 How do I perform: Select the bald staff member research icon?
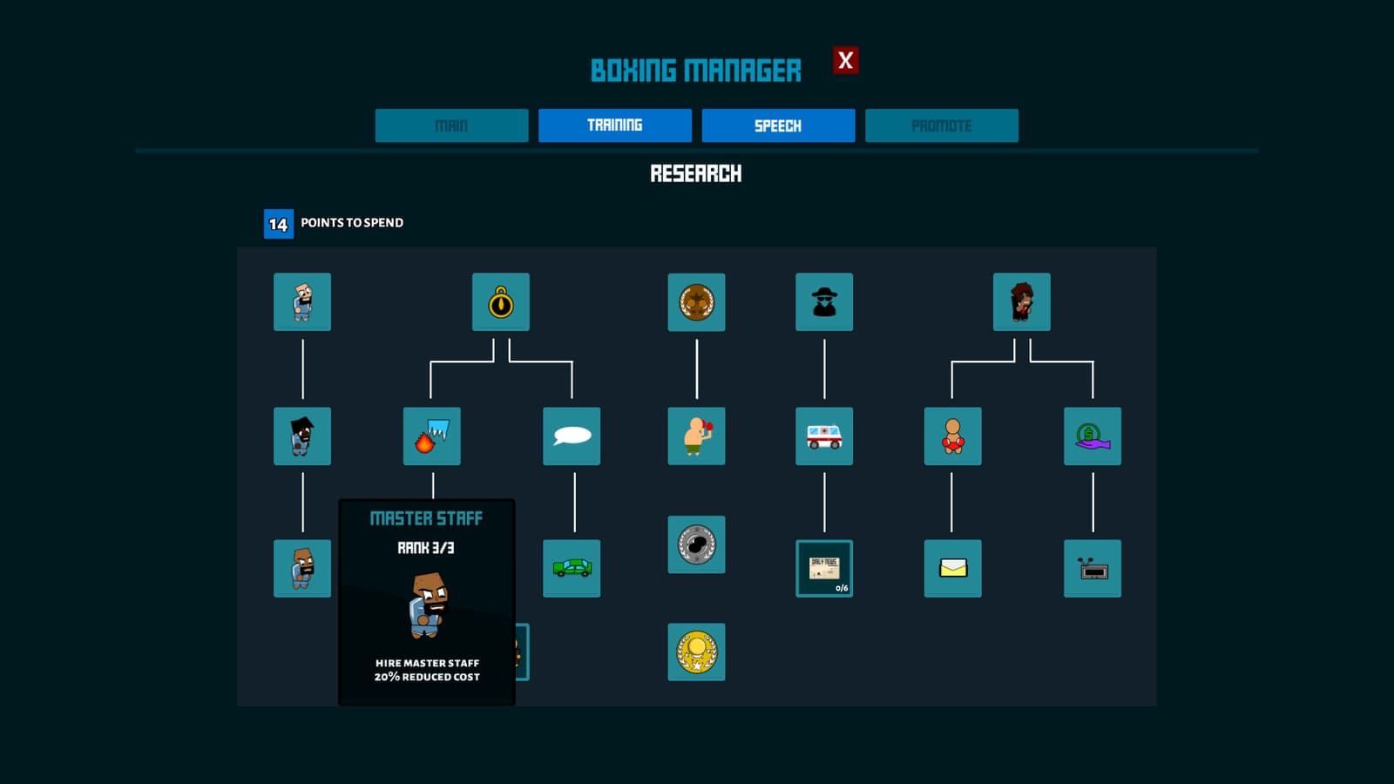[x=302, y=302]
